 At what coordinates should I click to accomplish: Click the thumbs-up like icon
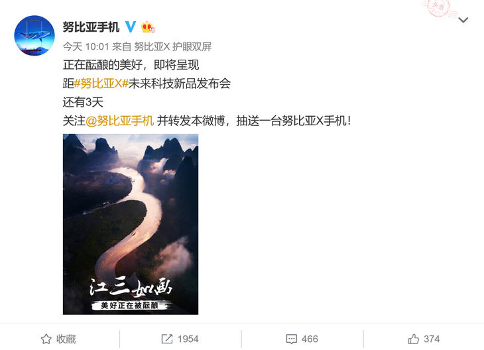pyautogui.click(x=414, y=339)
